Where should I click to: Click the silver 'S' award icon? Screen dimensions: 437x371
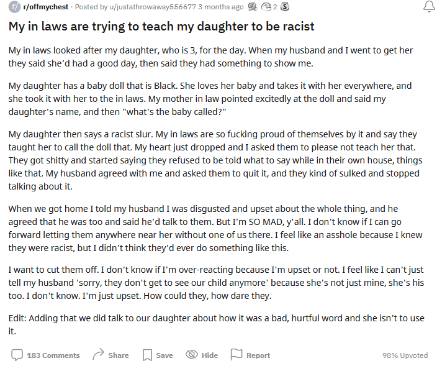point(284,7)
